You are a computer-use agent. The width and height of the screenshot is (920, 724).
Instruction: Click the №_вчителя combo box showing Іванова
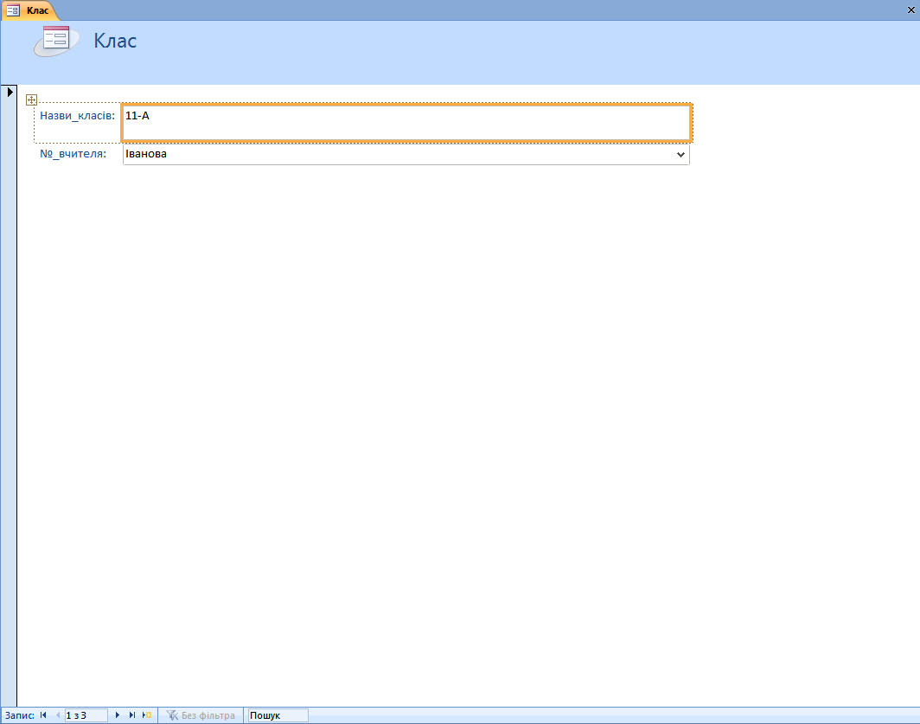[406, 155]
